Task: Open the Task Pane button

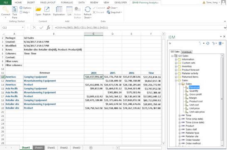Action: pyautogui.click(x=15, y=12)
